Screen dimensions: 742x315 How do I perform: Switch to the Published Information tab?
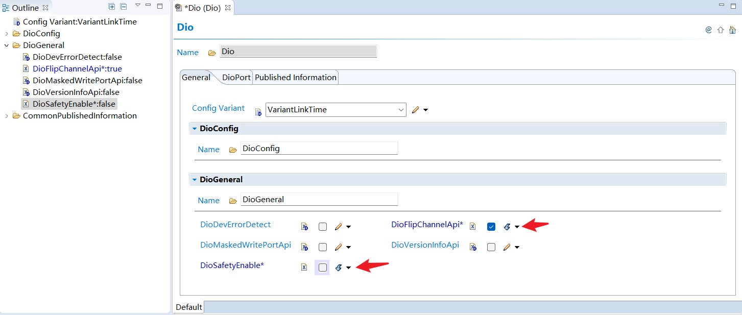[296, 78]
